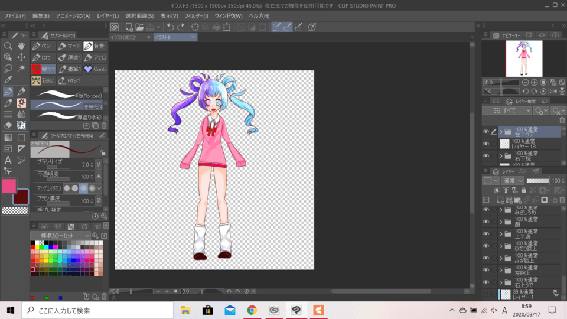The width and height of the screenshot is (567, 319).
Task: Hide the 顔 layer folder
Action: tap(485, 222)
